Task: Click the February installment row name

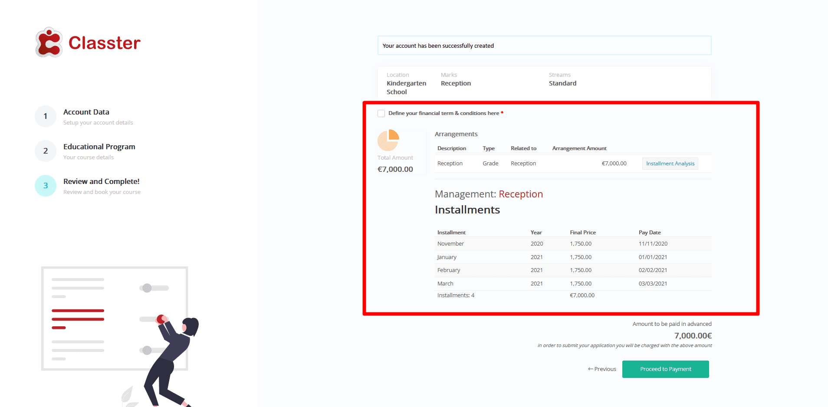Action: click(449, 270)
